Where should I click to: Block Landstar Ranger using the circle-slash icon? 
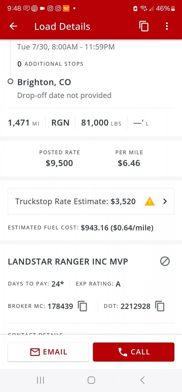165,261
